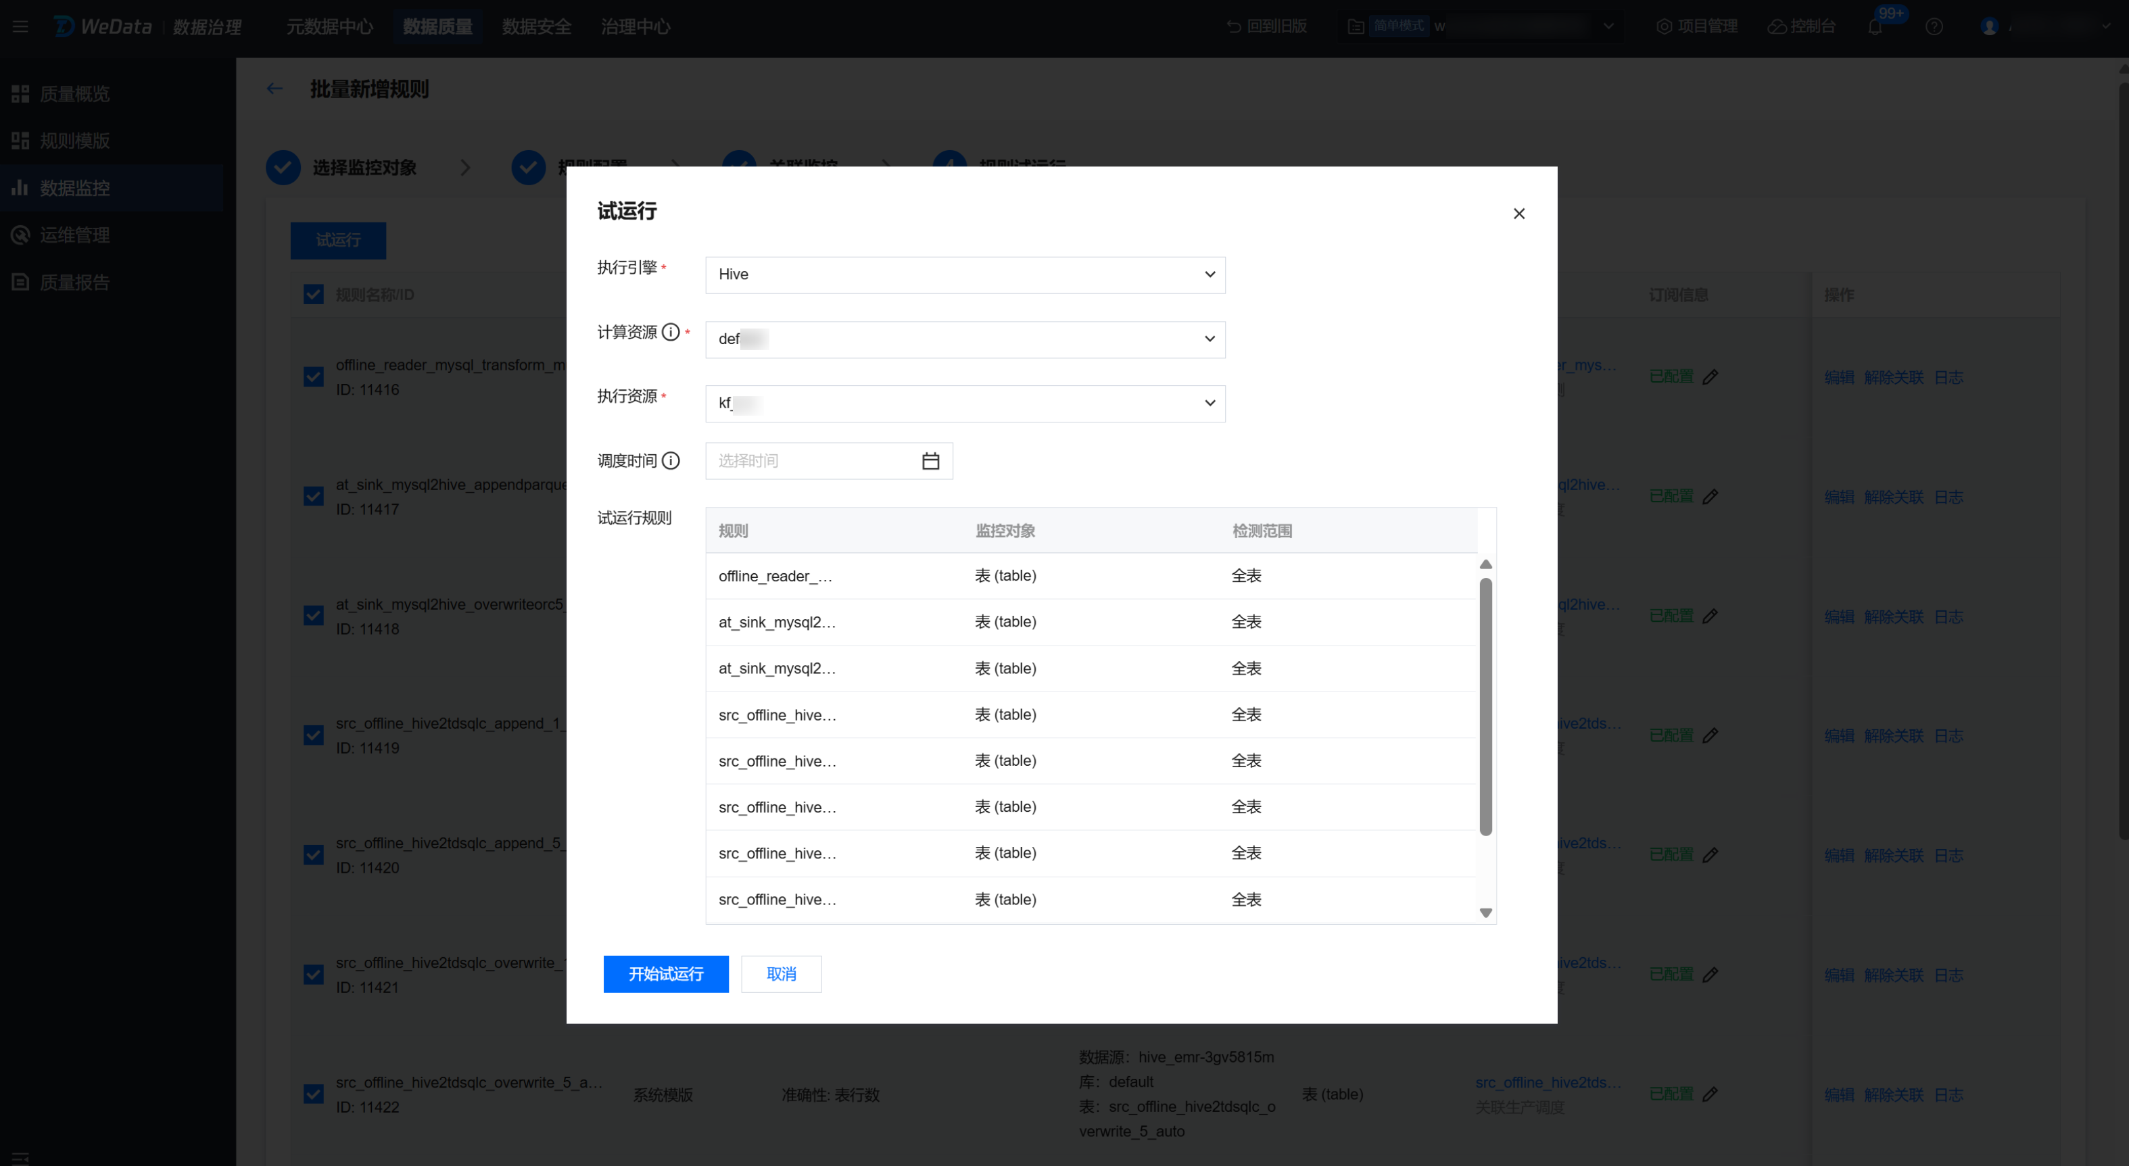This screenshot has height=1166, width=2129.
Task: Toggle checkbox for rule ID 11418
Action: 313,616
